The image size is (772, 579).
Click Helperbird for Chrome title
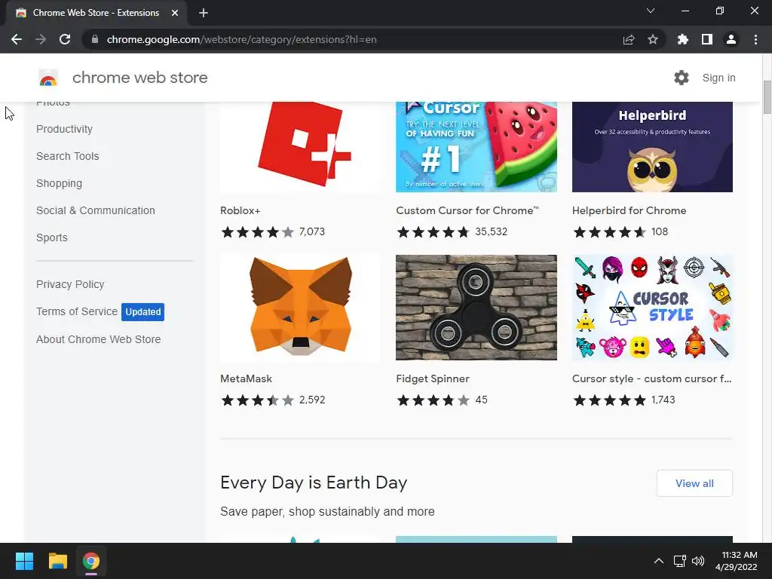(629, 210)
